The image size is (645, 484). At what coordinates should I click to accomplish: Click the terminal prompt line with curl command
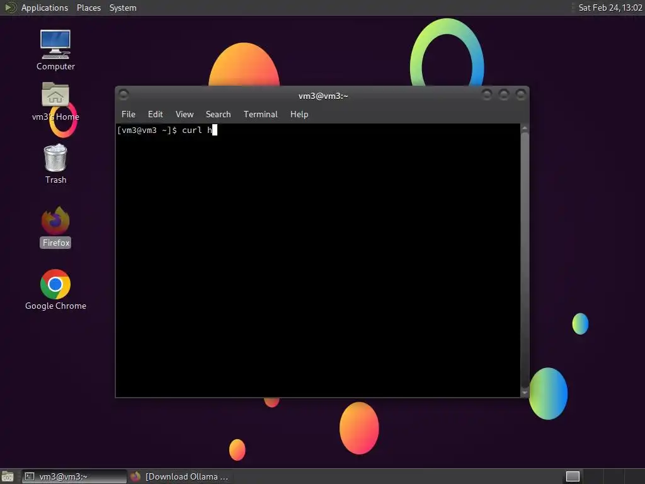167,130
